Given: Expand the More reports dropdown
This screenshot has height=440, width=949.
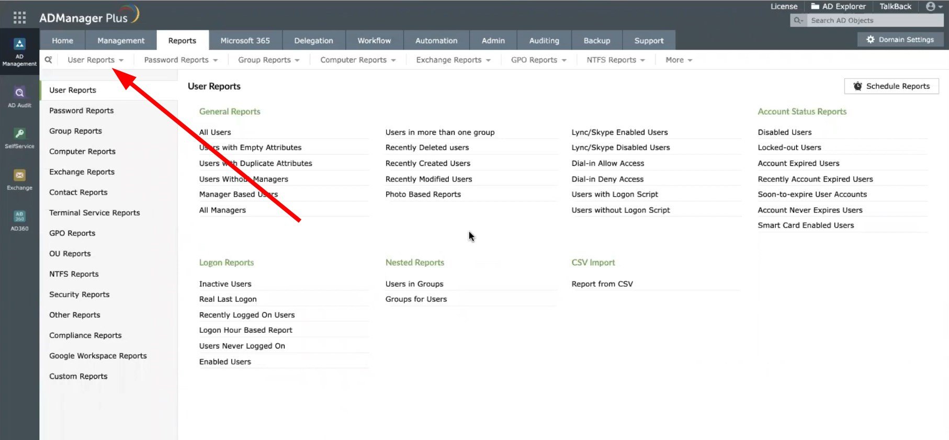Looking at the screenshot, I should coord(679,60).
